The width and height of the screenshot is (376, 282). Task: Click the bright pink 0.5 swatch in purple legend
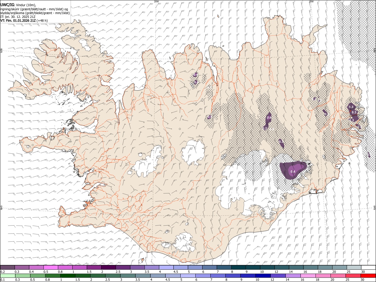click(x=51, y=267)
